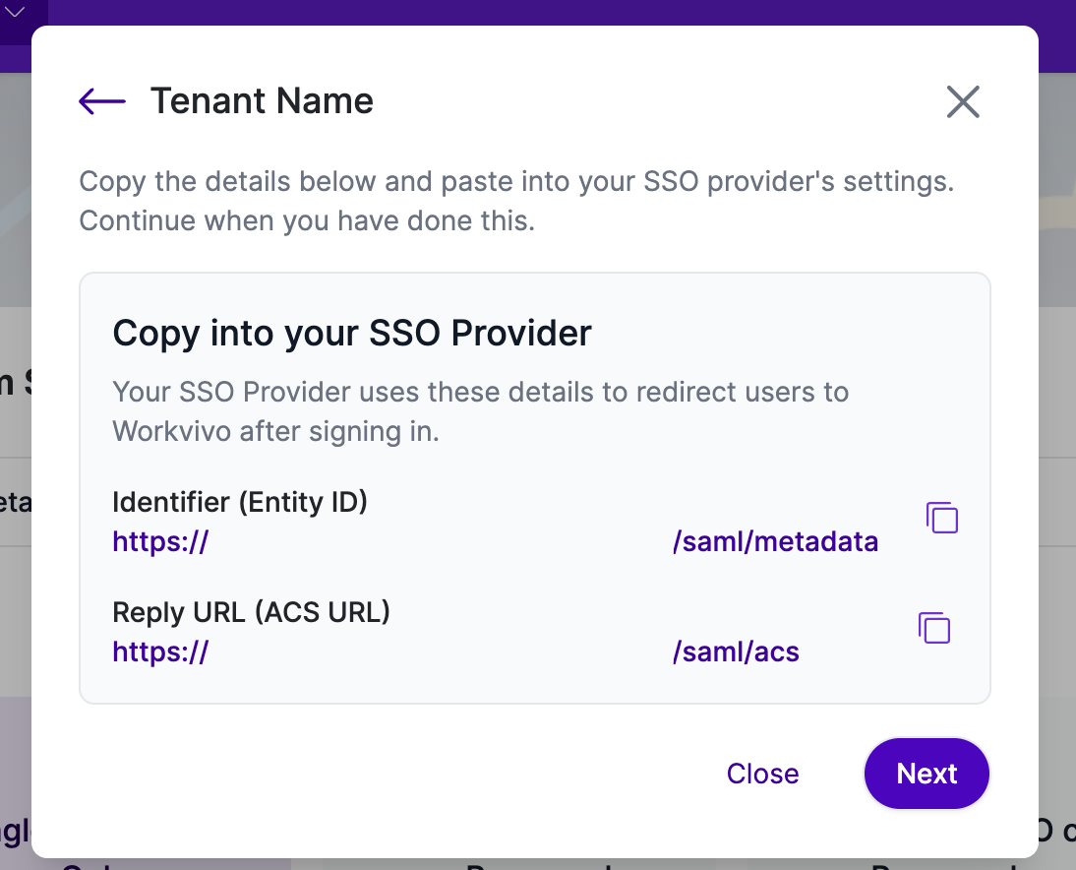Image resolution: width=1076 pixels, height=870 pixels.
Task: Select the 'Reply URL (ACS URL)' label
Action: click(x=251, y=612)
